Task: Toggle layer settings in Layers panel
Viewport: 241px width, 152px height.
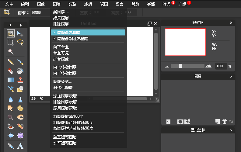Action: [x=169, y=122]
